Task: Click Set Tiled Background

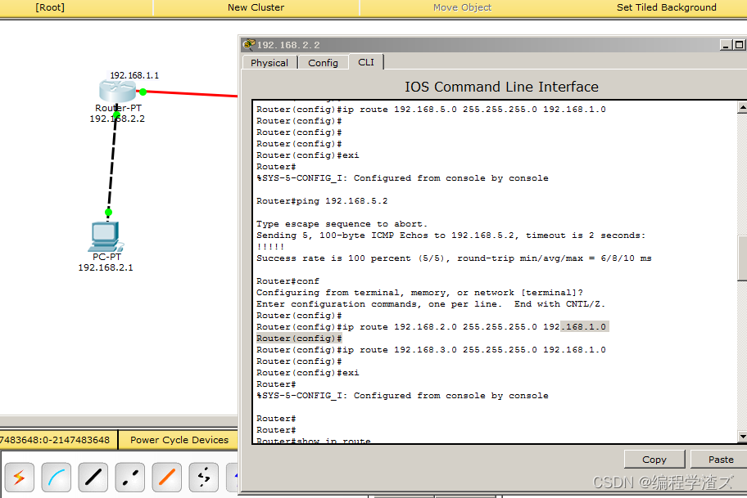Action: [x=666, y=7]
